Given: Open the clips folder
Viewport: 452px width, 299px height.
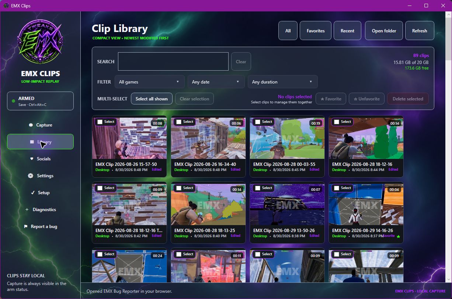Looking at the screenshot, I should pyautogui.click(x=384, y=31).
